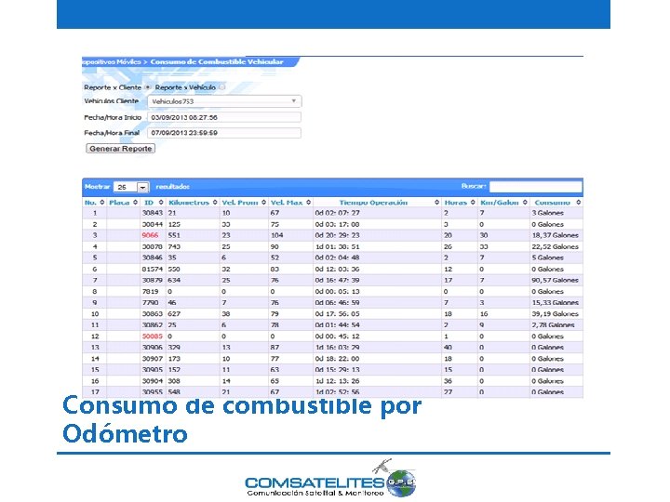Image resolution: width=670 pixels, height=502 pixels.
Task: Click the consumption value 22,52 Galones
Action: click(x=555, y=246)
